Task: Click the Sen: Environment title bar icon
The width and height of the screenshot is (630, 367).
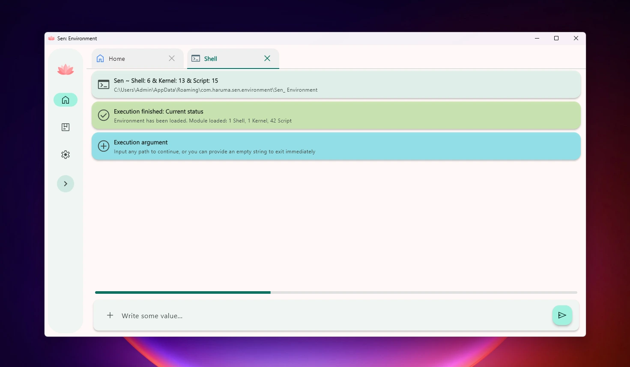Action: click(x=51, y=38)
